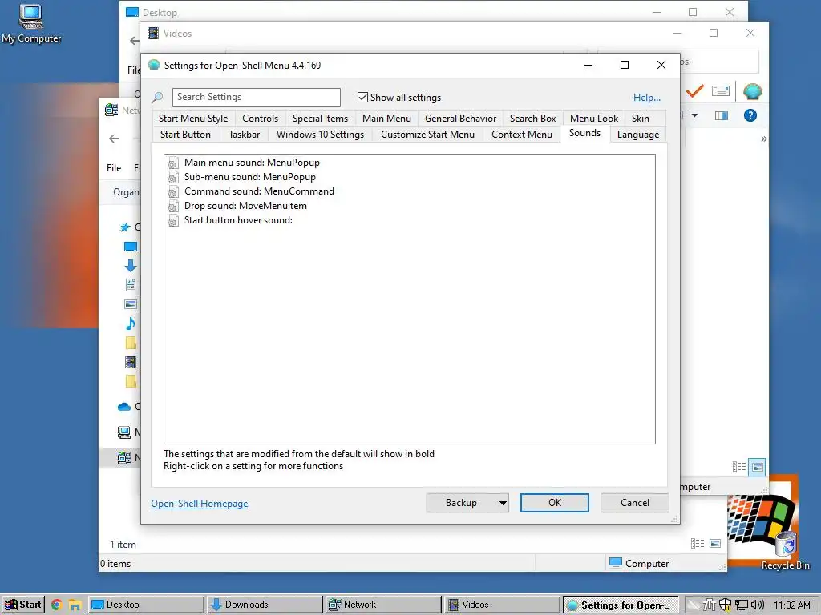This screenshot has width=821, height=615.
Task: Switch to Downloads window in taskbar
Action: pyautogui.click(x=265, y=605)
